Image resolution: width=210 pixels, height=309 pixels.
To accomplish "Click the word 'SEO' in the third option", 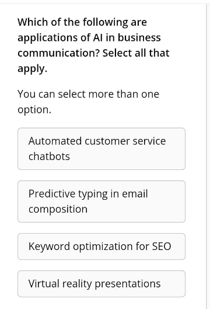I will click(x=162, y=246).
